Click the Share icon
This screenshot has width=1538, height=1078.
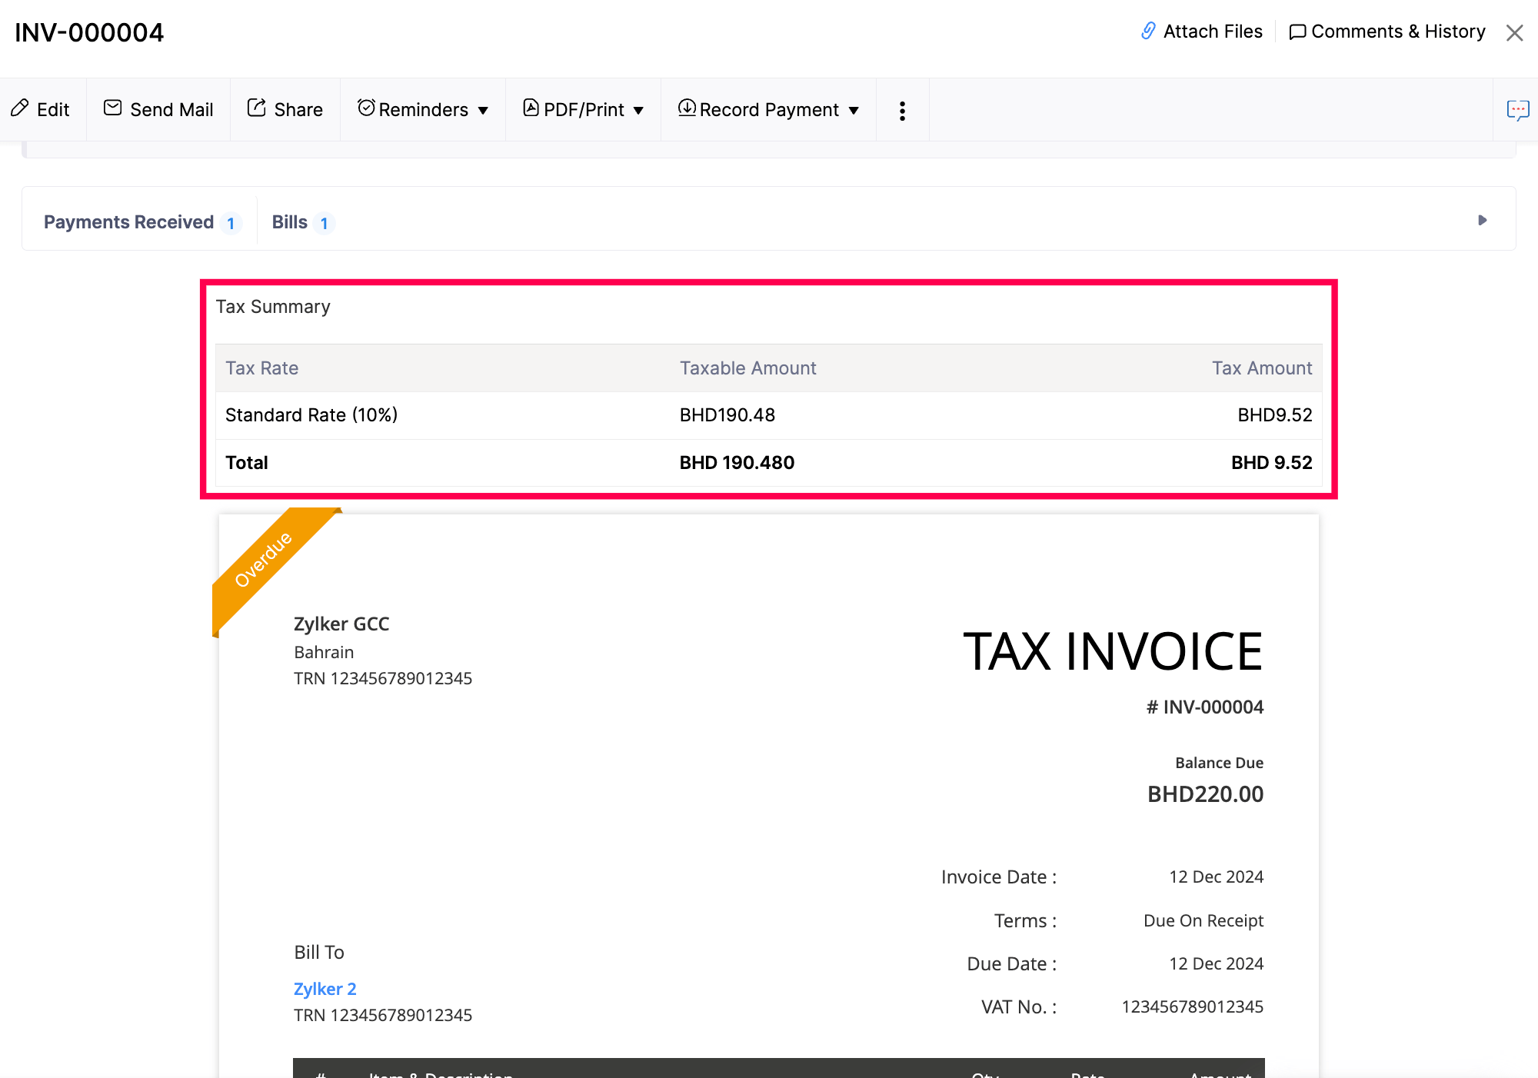pyautogui.click(x=256, y=109)
